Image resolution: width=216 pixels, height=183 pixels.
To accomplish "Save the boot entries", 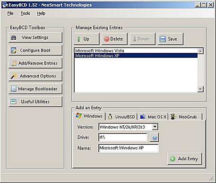I will click(x=171, y=39).
